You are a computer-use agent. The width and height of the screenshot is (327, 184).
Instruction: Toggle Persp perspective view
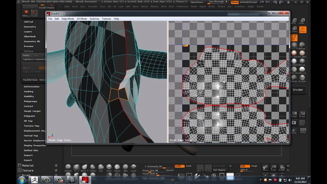tap(303, 131)
